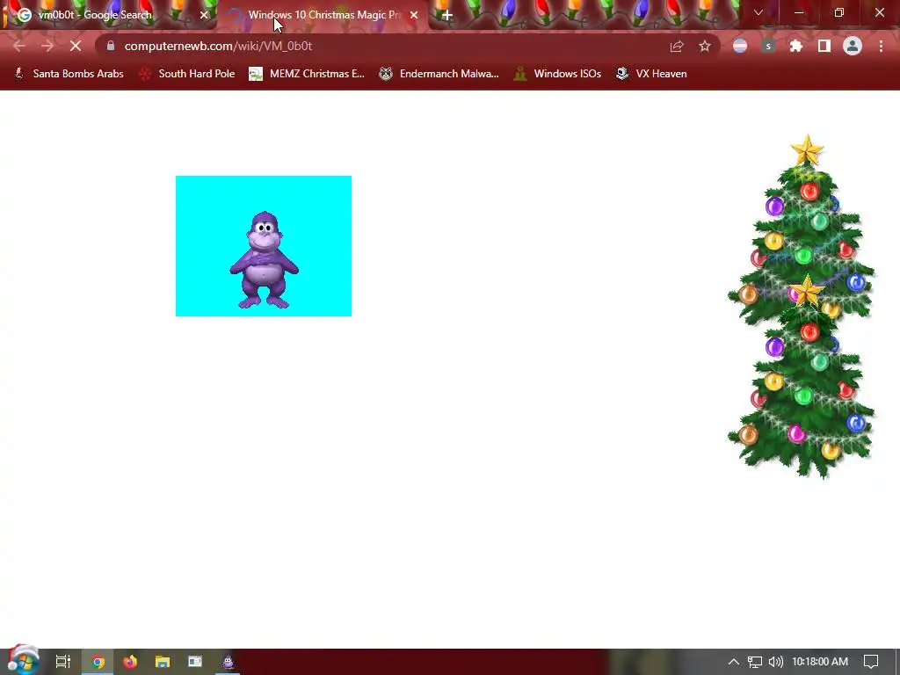Open Chrome three-dot menu
The width and height of the screenshot is (900, 675).
[881, 46]
